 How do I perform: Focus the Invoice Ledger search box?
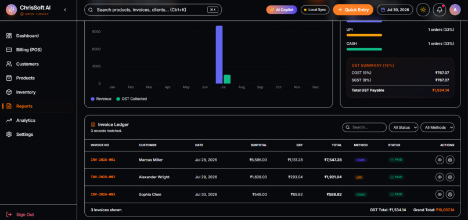pyautogui.click(x=364, y=128)
